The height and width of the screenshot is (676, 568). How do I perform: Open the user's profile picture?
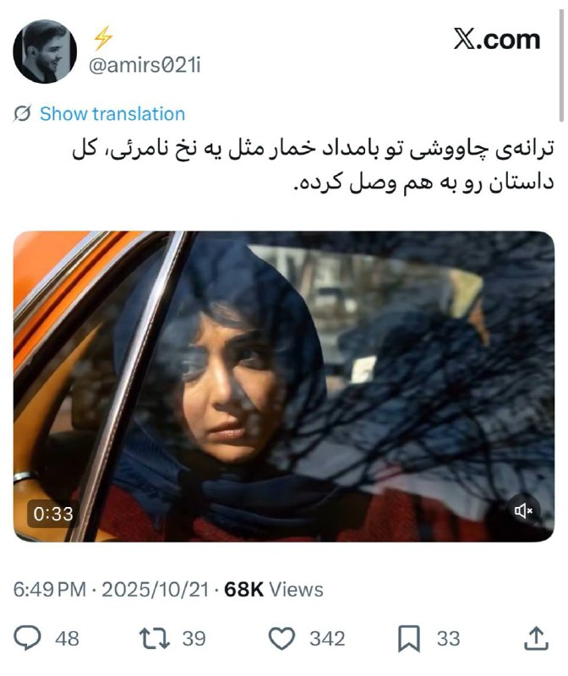click(45, 52)
